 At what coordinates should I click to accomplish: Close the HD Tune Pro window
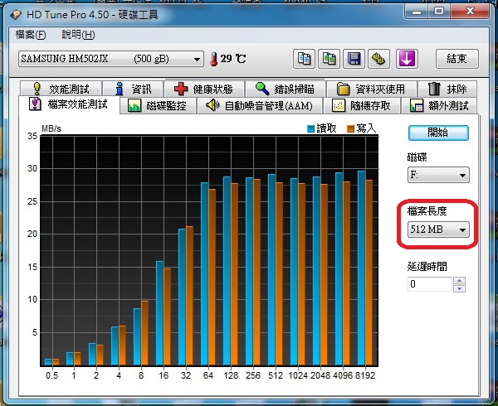tap(470, 12)
